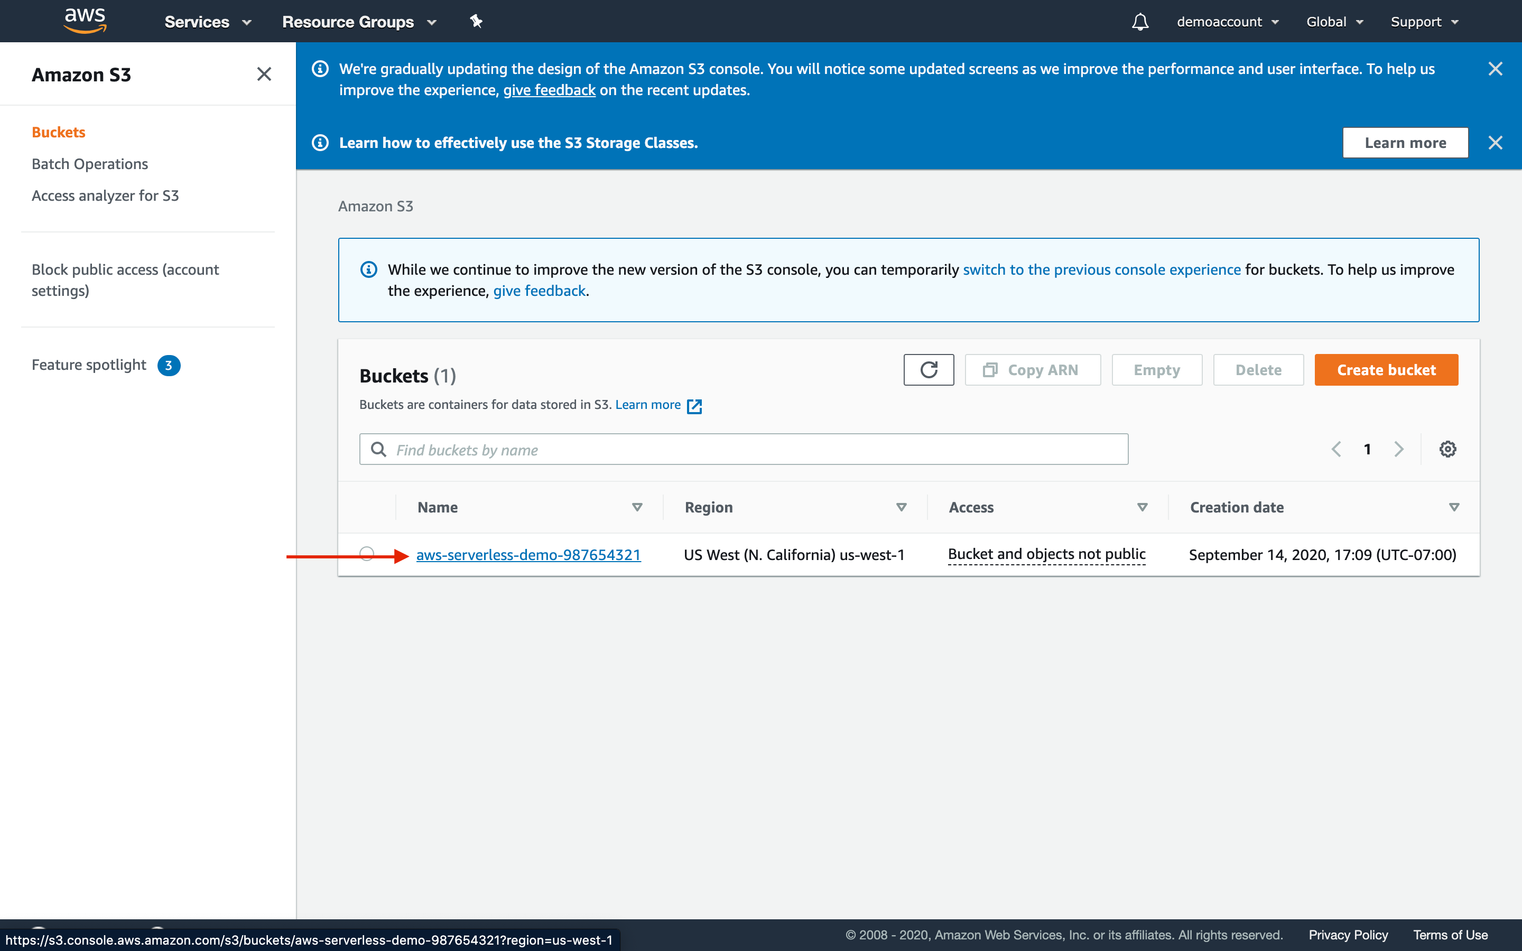
Task: Open Block public access account settings
Action: point(125,280)
